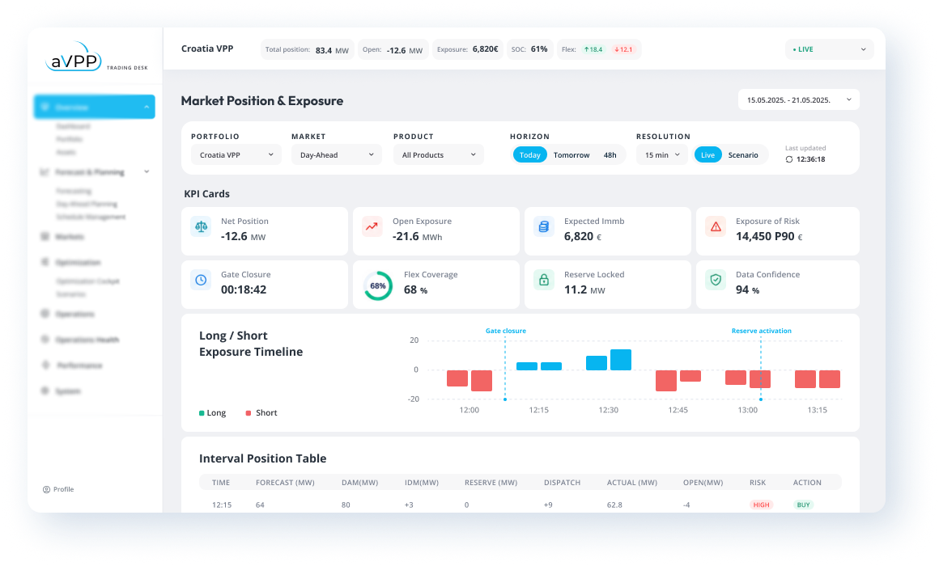
Task: Toggle the Long series in chart legend
Action: [213, 413]
